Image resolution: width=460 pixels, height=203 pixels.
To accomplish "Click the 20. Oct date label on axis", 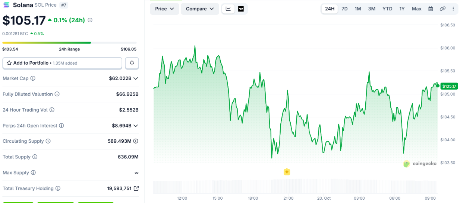I will pos(324,198).
